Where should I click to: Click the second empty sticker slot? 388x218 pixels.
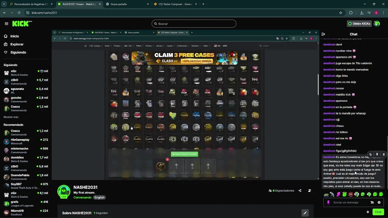192,166
